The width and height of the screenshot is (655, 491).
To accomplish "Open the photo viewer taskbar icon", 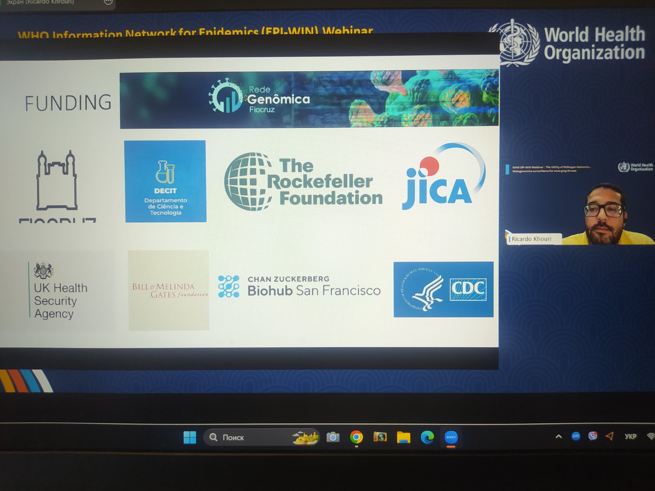I will pos(380,437).
